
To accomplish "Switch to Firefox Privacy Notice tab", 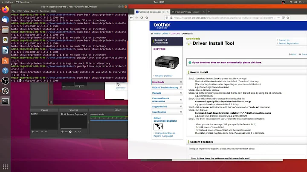I will coord(187,12).
